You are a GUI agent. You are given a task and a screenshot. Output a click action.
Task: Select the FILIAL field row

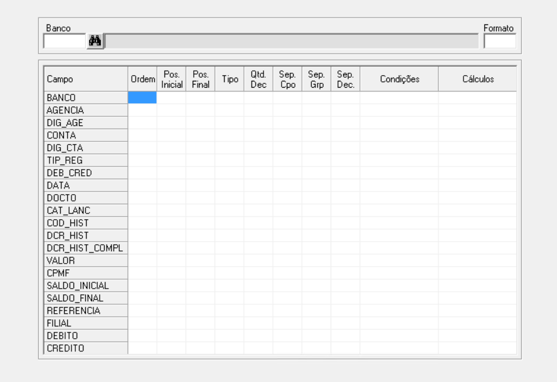click(x=85, y=323)
